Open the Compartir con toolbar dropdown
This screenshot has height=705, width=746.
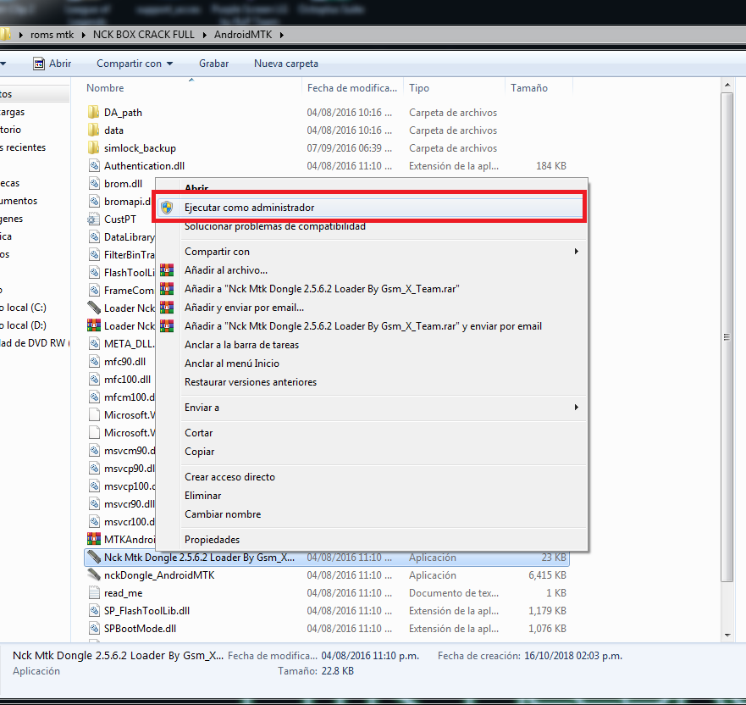click(134, 63)
